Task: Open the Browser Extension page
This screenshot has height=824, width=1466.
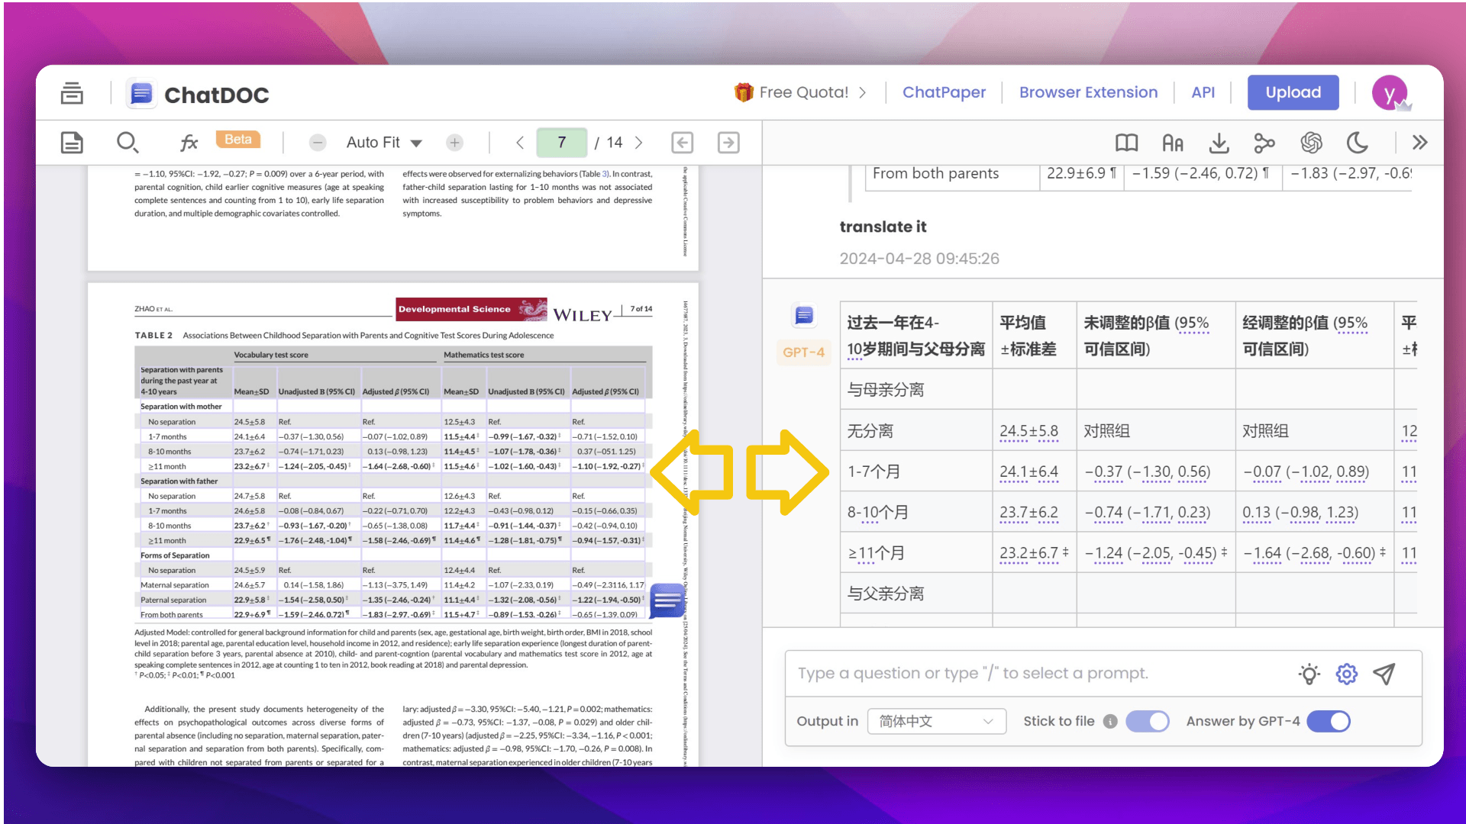Action: point(1088,92)
